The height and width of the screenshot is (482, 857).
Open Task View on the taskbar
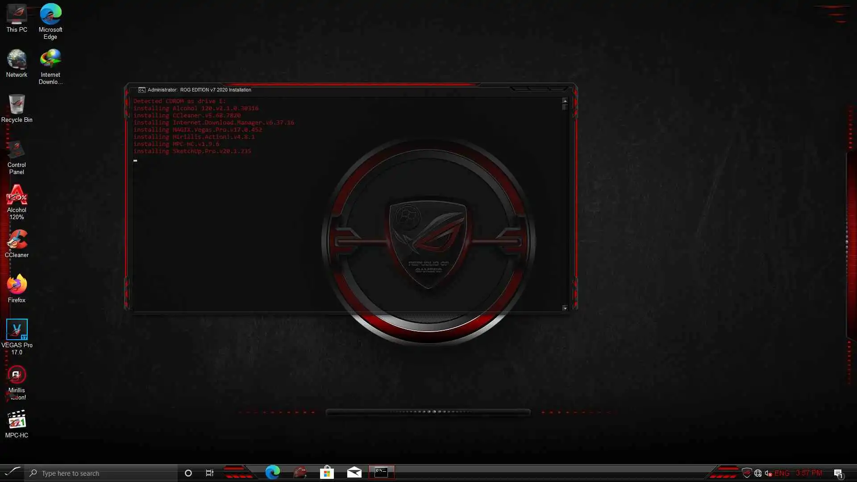coord(209,473)
